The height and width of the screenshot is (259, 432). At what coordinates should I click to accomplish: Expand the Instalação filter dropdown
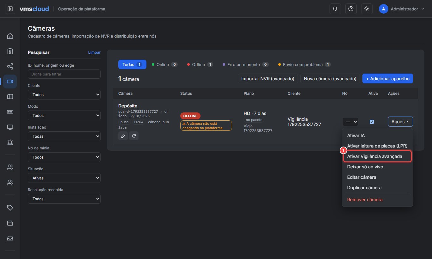[64, 136]
